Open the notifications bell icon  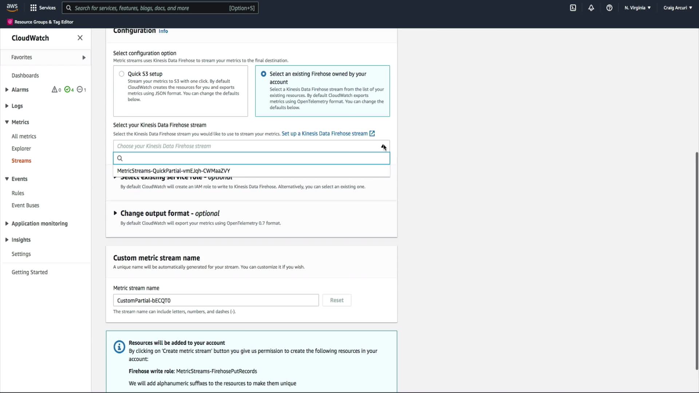point(591,8)
